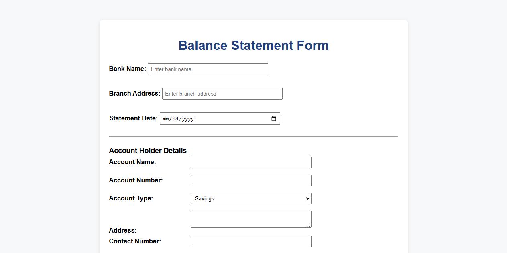507x253 pixels.
Task: Select the mm segment of Statement Date
Action: (166, 118)
